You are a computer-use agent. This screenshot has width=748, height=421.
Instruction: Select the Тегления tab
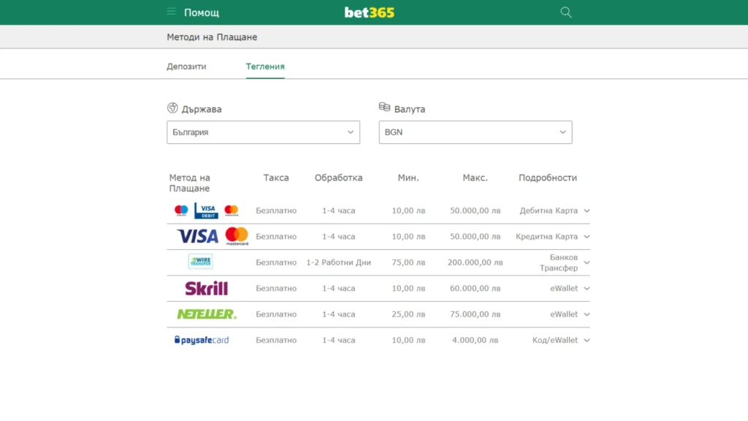(x=265, y=67)
